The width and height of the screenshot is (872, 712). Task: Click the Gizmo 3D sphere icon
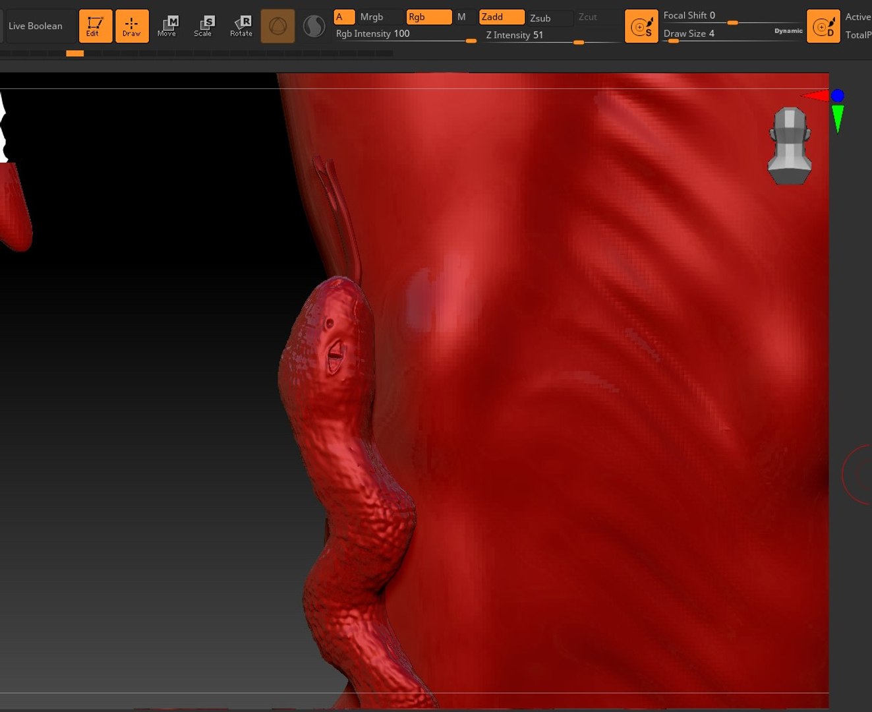pyautogui.click(x=278, y=26)
